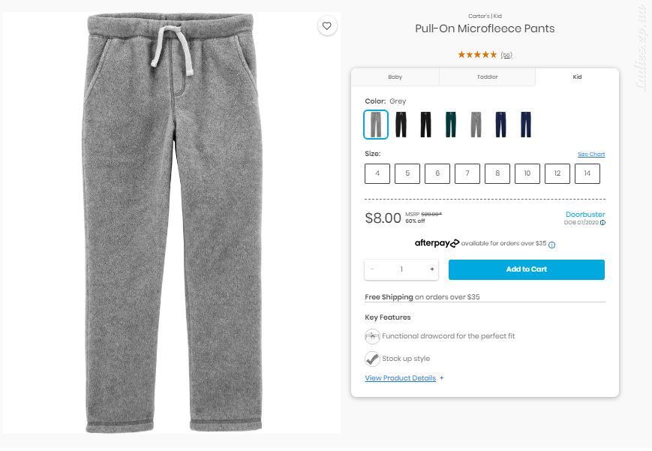652x451 pixels.
Task: Select size 4
Action: click(x=377, y=173)
